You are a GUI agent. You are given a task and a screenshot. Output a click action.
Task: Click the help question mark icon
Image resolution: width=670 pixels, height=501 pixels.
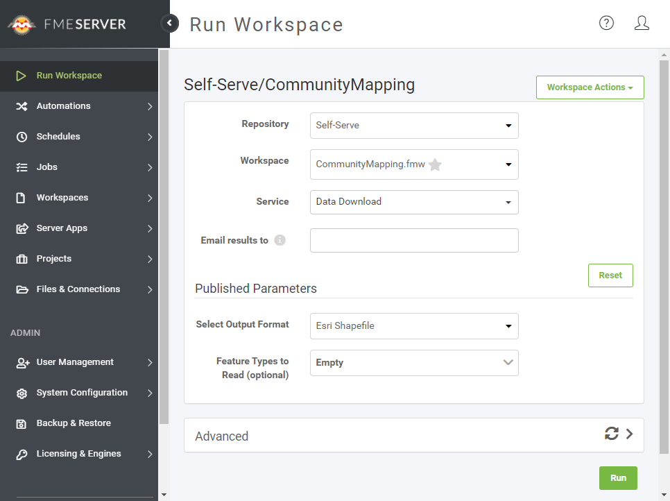click(606, 24)
